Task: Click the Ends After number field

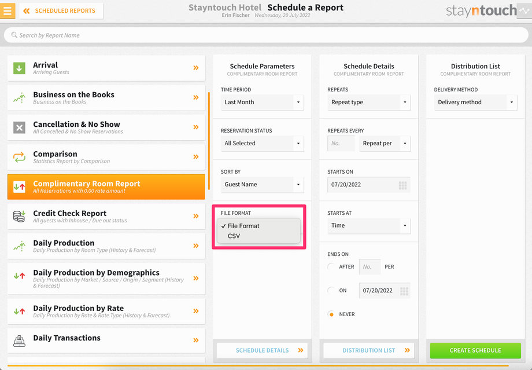Action: click(x=370, y=267)
